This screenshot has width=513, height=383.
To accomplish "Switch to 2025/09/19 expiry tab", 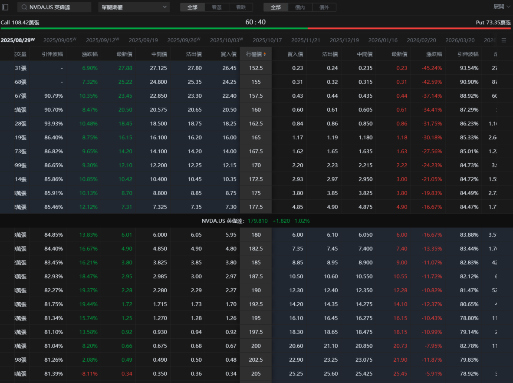I will 143,40.
